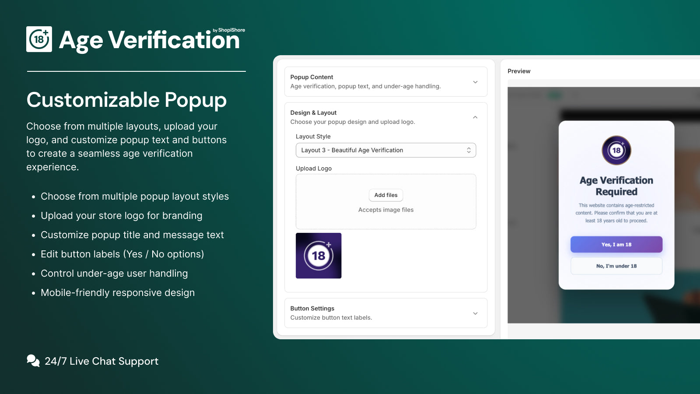
Task: Click the Popup Content section icon area
Action: click(x=476, y=82)
